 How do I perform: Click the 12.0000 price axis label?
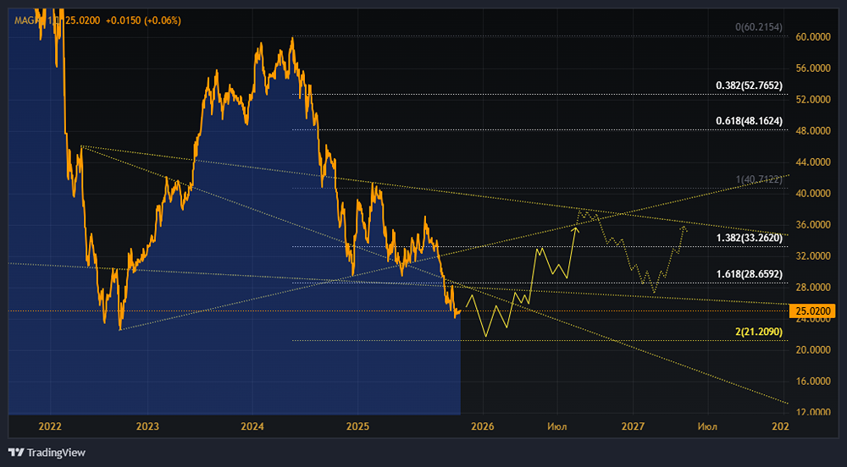[813, 412]
